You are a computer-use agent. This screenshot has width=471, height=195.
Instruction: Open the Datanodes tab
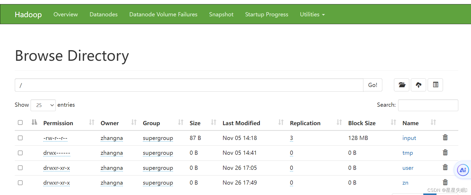(x=103, y=15)
